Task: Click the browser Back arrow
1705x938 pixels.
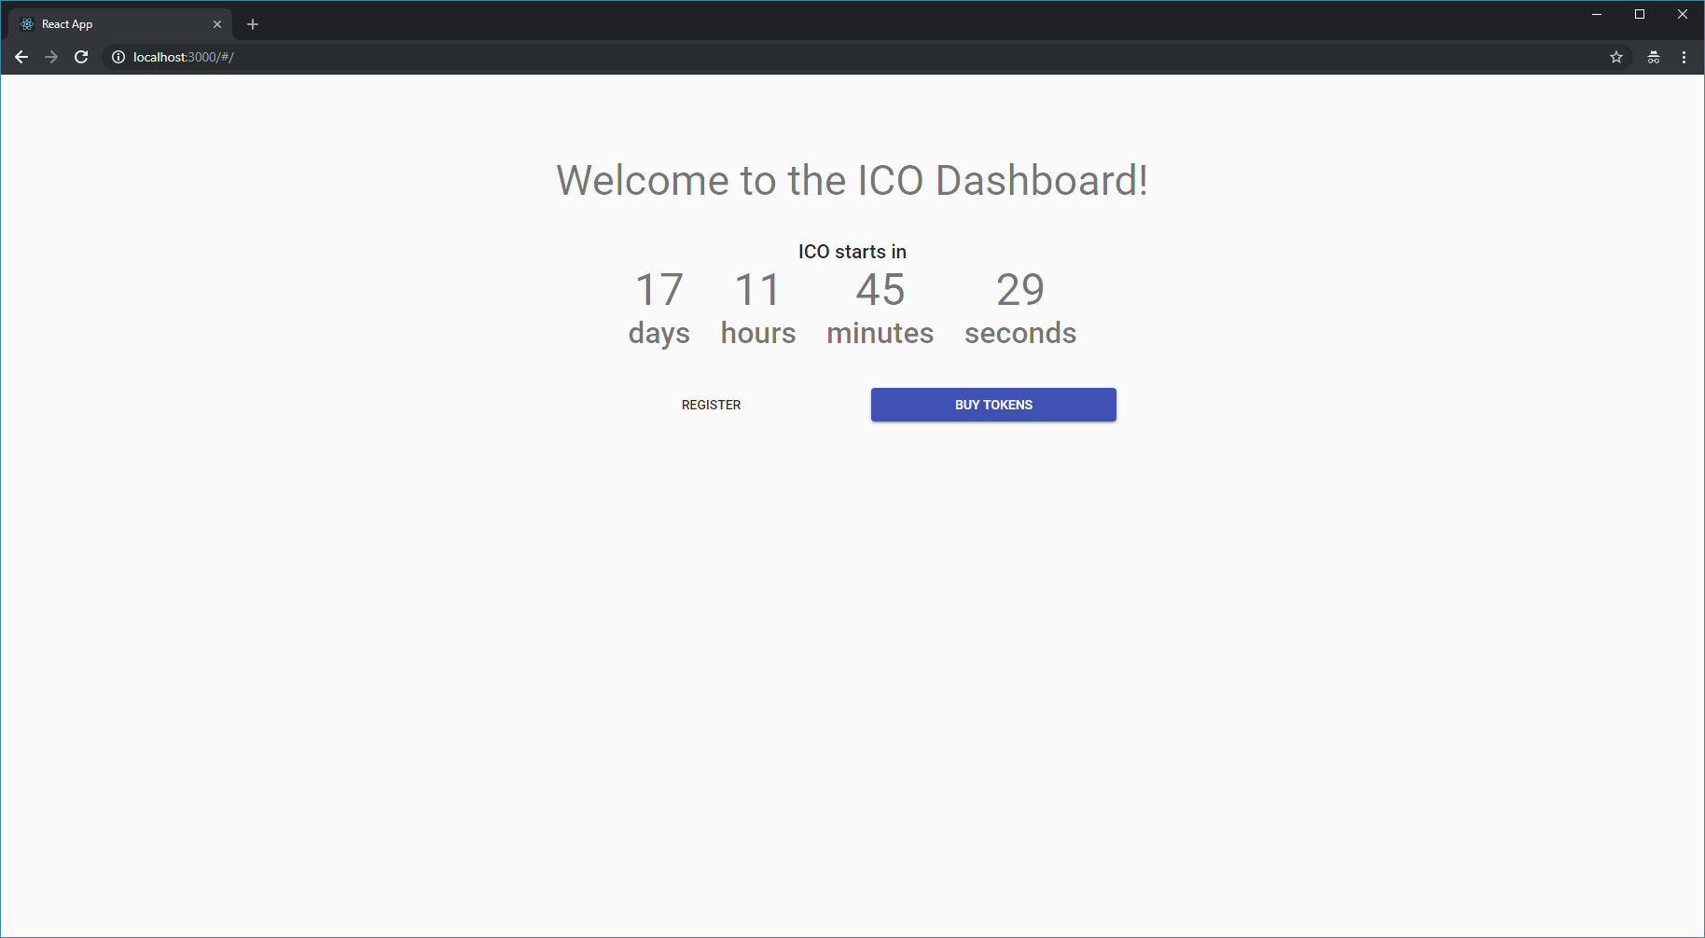Action: [x=21, y=57]
